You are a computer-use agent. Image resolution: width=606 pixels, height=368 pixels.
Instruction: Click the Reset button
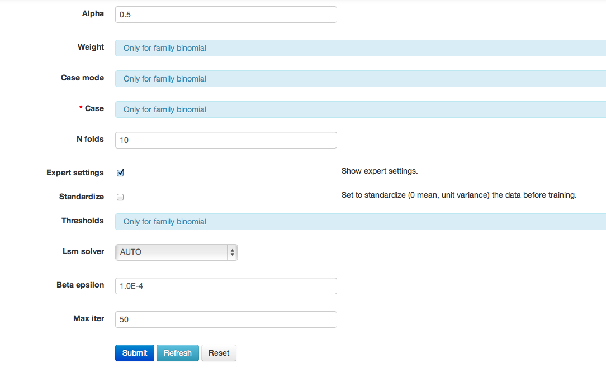219,352
